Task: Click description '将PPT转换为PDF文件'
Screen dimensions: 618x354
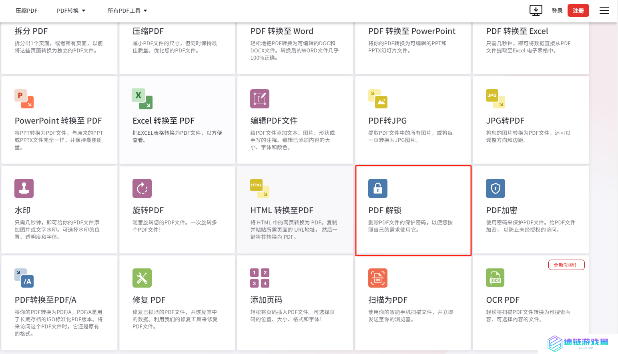Action: click(x=59, y=140)
